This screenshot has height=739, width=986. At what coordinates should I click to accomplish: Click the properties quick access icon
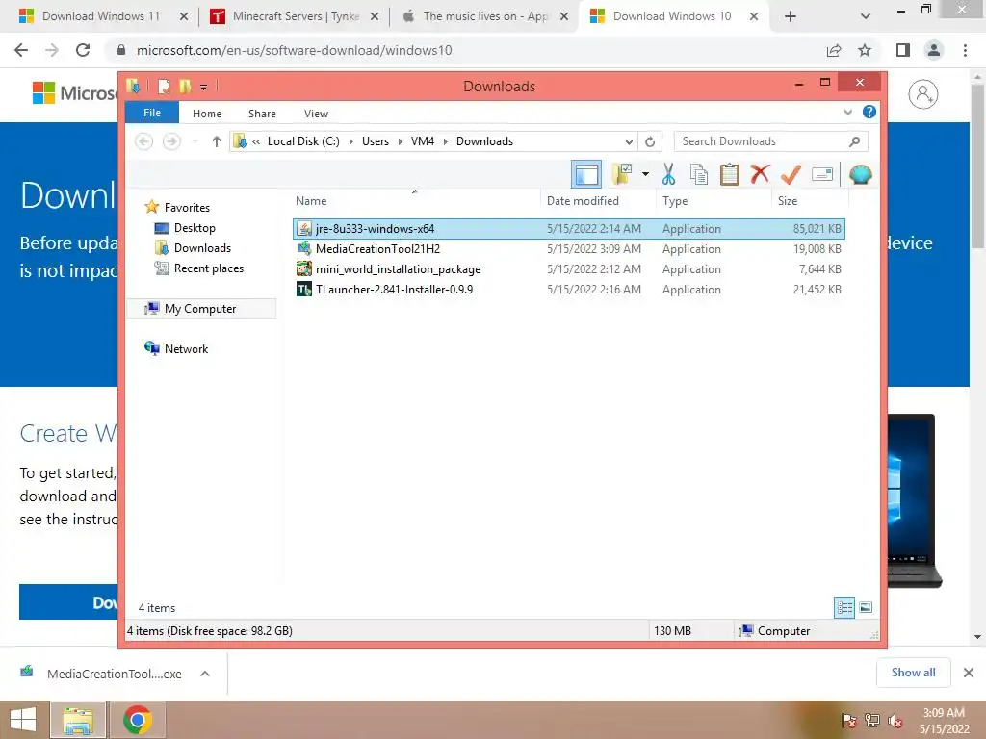pyautogui.click(x=164, y=86)
